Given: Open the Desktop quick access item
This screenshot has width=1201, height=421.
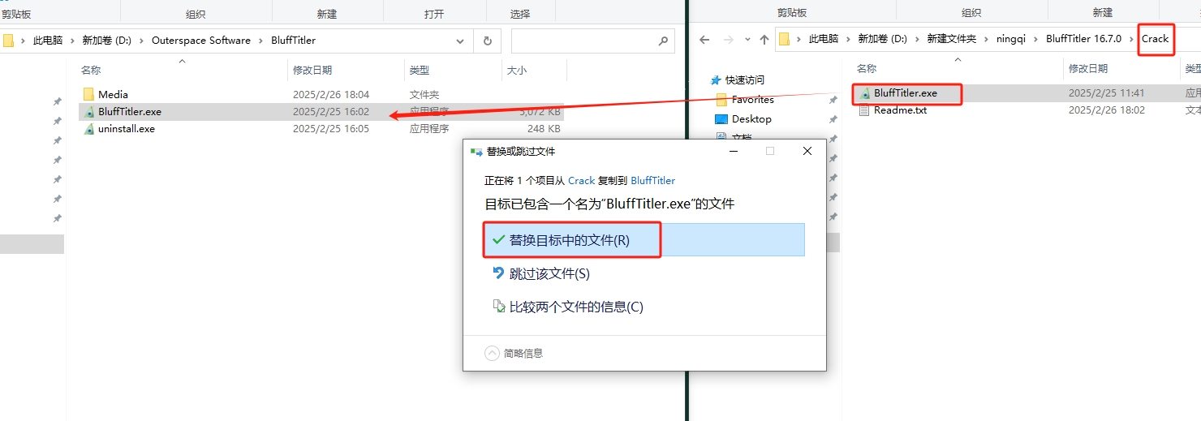Looking at the screenshot, I should [x=751, y=119].
